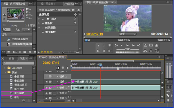This screenshot has width=174, height=108.
Task: Select the Selection arrow tool
Action: (168, 87)
